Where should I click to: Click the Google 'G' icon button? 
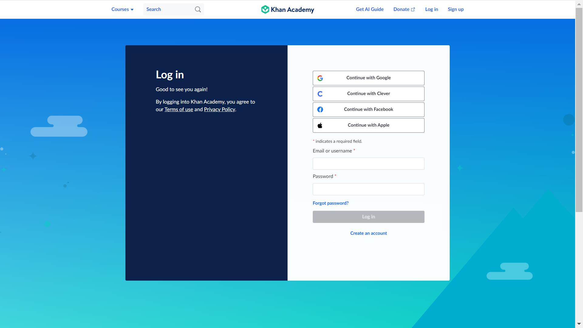click(320, 78)
